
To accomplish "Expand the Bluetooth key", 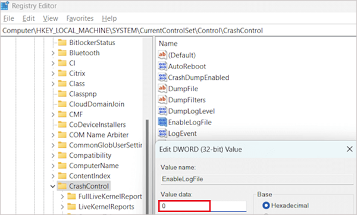I will 53,53.
